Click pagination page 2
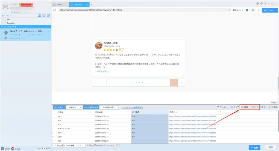The image size is (279, 151). [134, 83]
